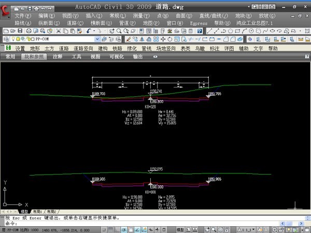Toggle Grid display in status bar

click(111, 230)
